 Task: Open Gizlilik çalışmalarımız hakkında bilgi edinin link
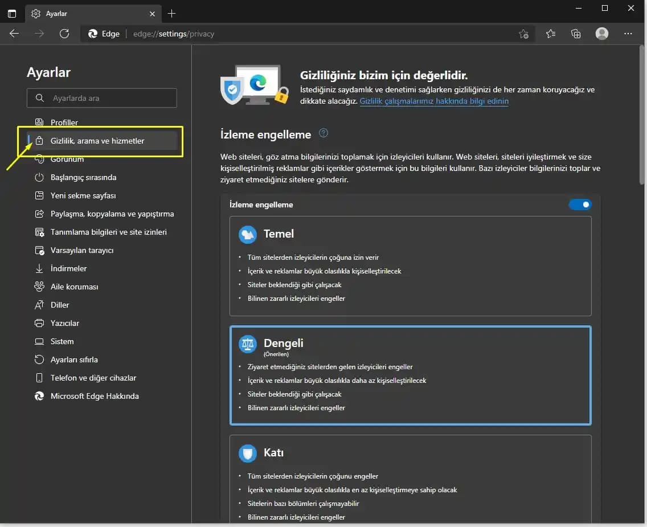tap(434, 101)
